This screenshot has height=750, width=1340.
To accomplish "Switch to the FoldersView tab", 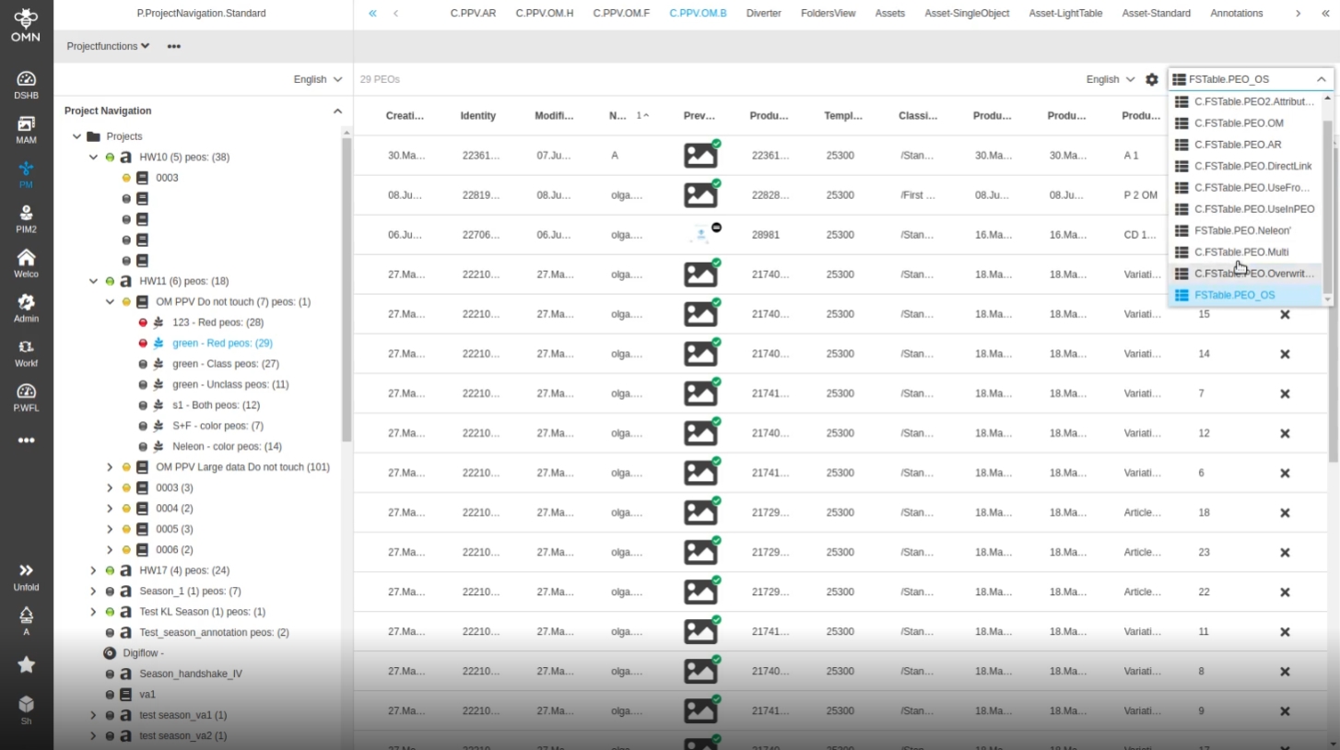I will (829, 13).
